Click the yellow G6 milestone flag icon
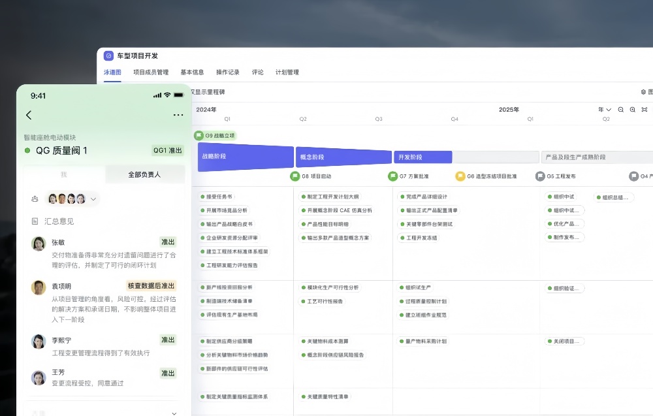Viewport: 653px width, 416px height. pos(460,176)
